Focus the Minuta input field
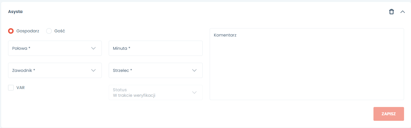411x128 pixels. [155, 48]
